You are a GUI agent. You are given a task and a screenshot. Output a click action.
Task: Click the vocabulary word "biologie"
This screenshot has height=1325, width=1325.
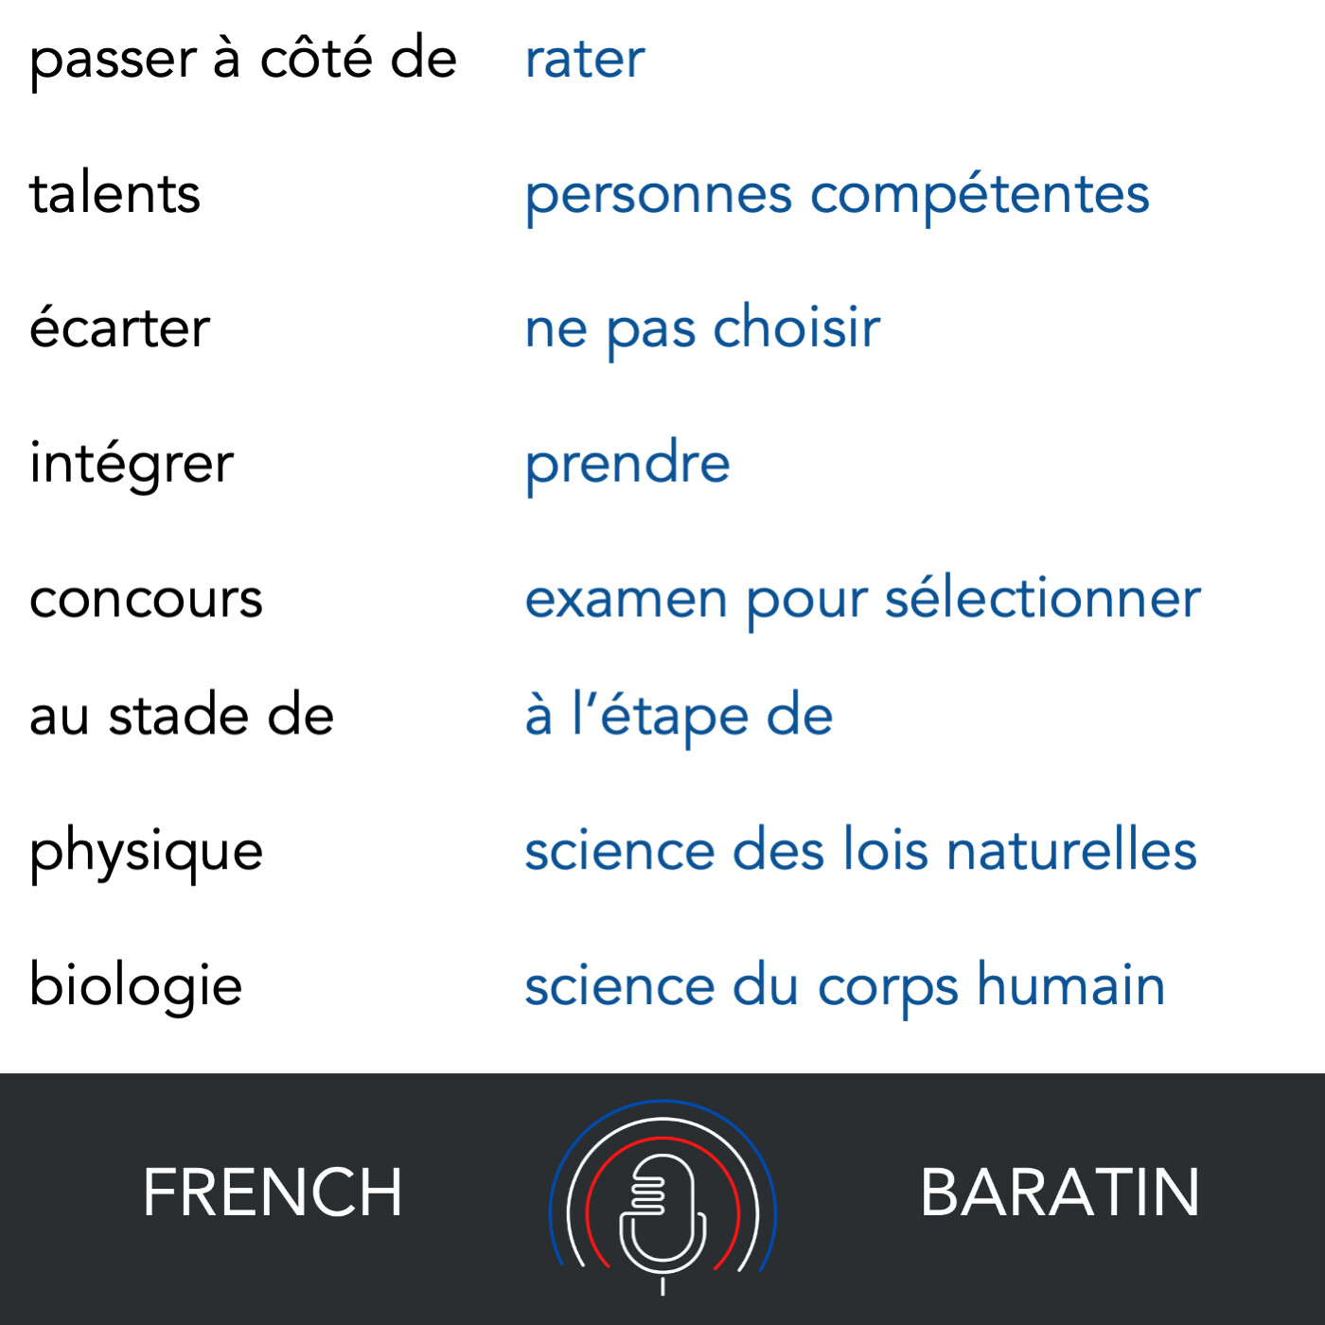click(136, 986)
